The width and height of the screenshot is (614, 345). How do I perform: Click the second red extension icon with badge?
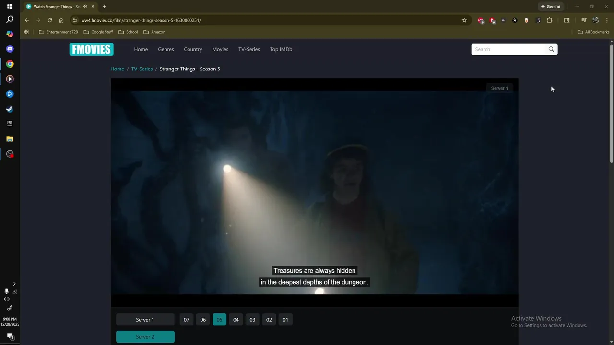tap(492, 20)
